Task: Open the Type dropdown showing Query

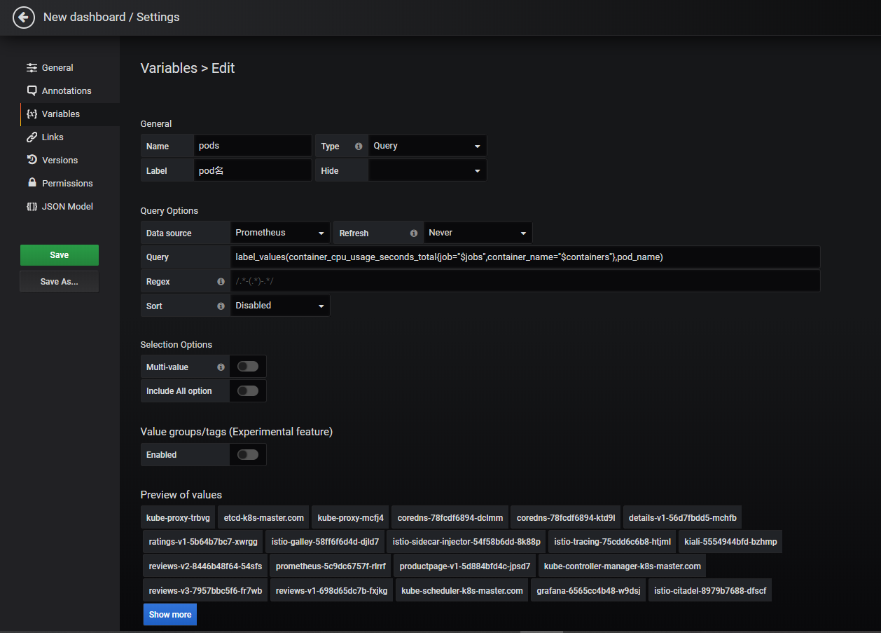Action: pos(426,146)
